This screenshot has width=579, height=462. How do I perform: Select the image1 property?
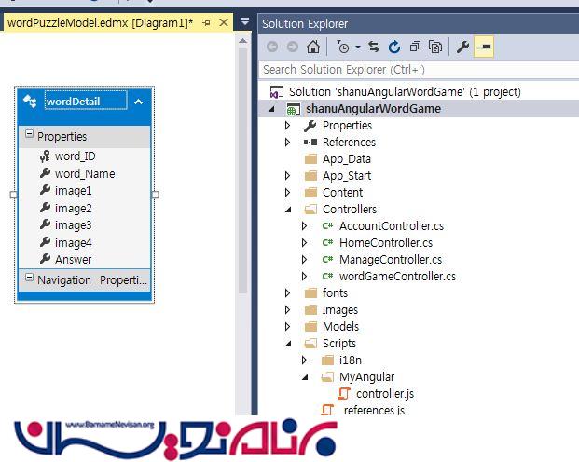tap(73, 191)
